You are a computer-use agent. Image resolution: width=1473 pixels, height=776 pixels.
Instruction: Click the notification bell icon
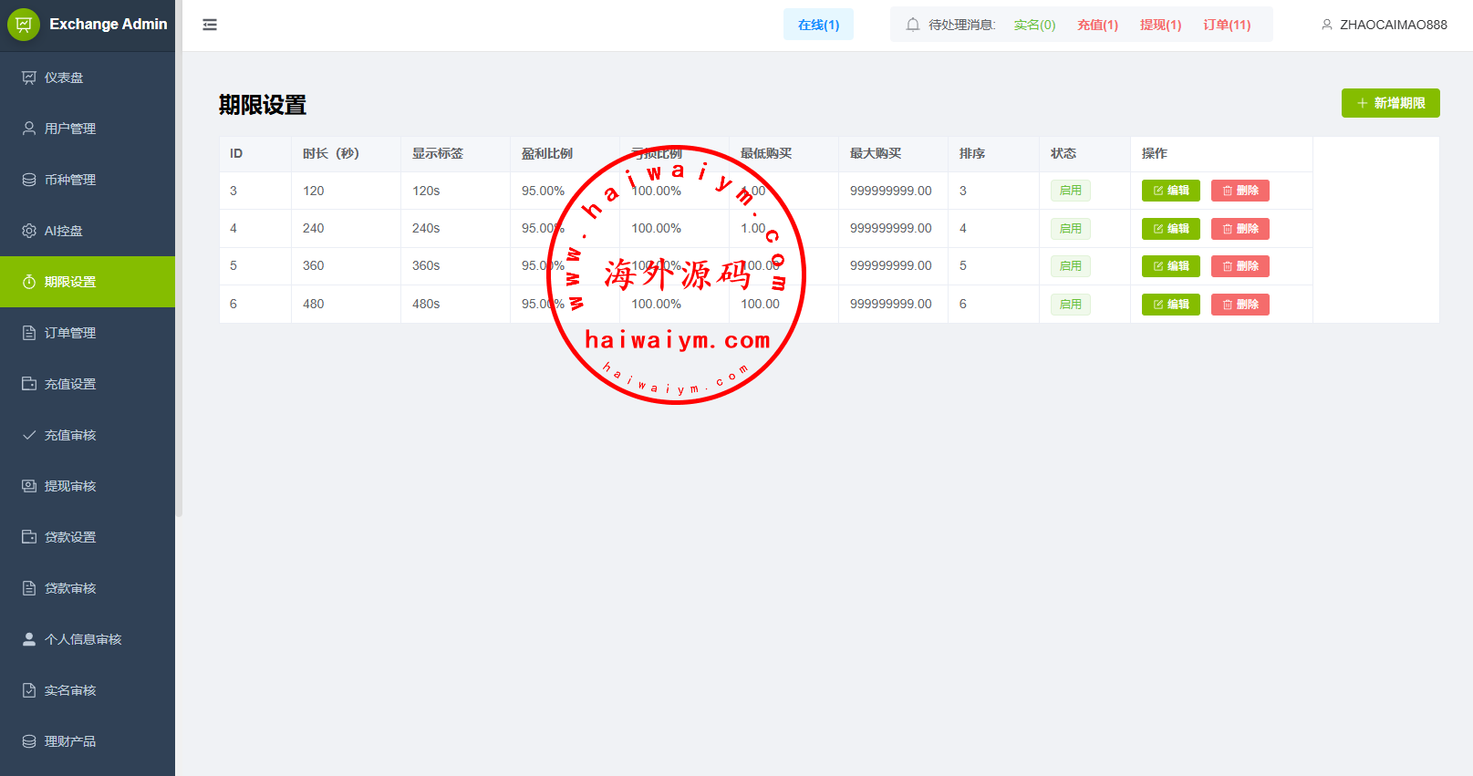tap(912, 25)
